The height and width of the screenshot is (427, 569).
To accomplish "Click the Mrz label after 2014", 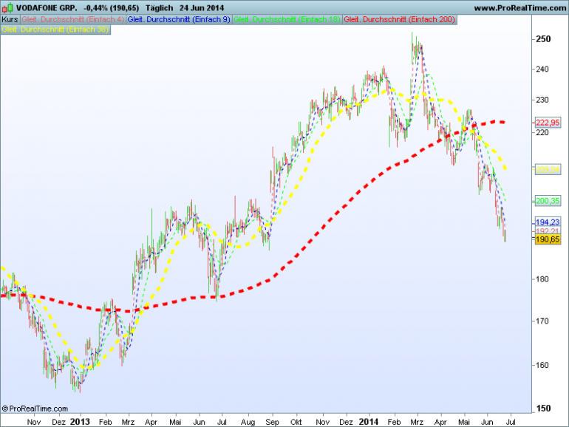I will pos(417,422).
